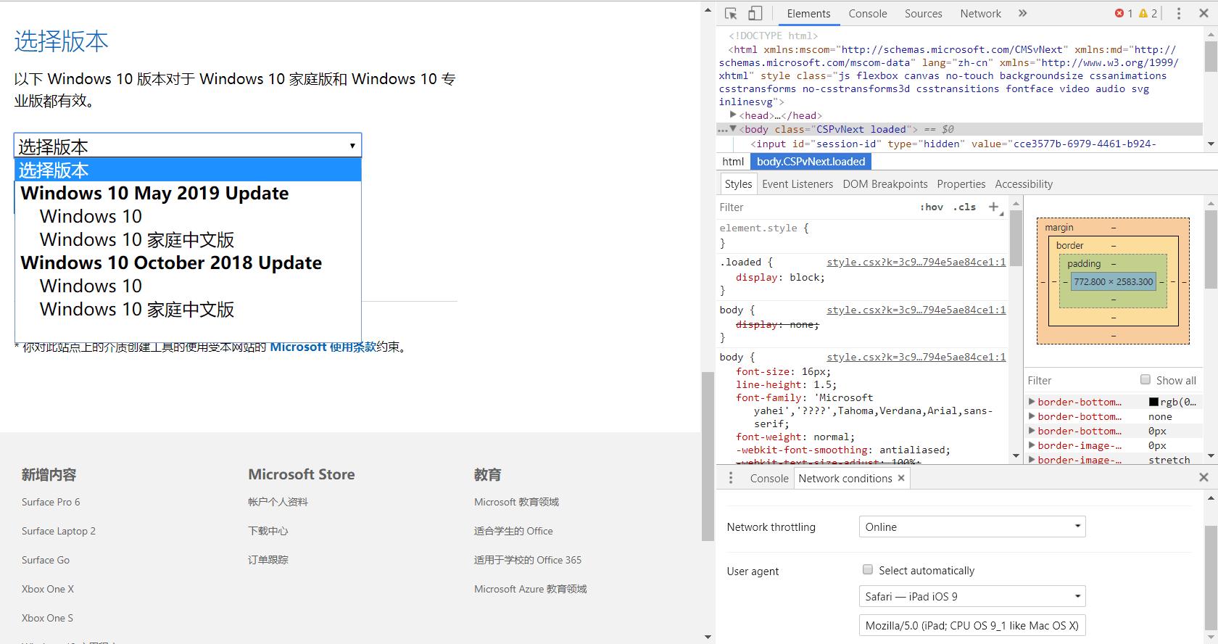Open the Xbox One X footer link
This screenshot has width=1218, height=644.
[x=48, y=589]
